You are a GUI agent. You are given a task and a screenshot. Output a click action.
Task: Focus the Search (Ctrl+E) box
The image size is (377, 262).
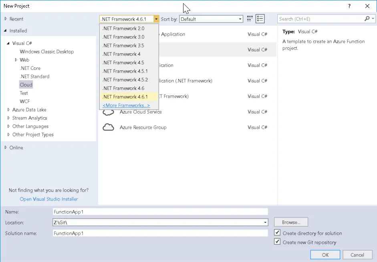pyautogui.click(x=321, y=19)
